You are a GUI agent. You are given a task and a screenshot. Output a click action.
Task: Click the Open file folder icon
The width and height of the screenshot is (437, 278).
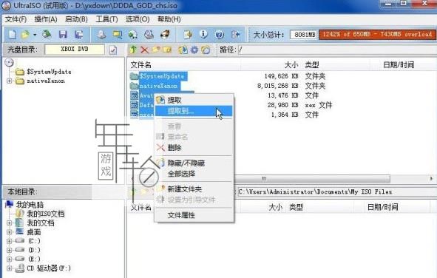(25, 35)
